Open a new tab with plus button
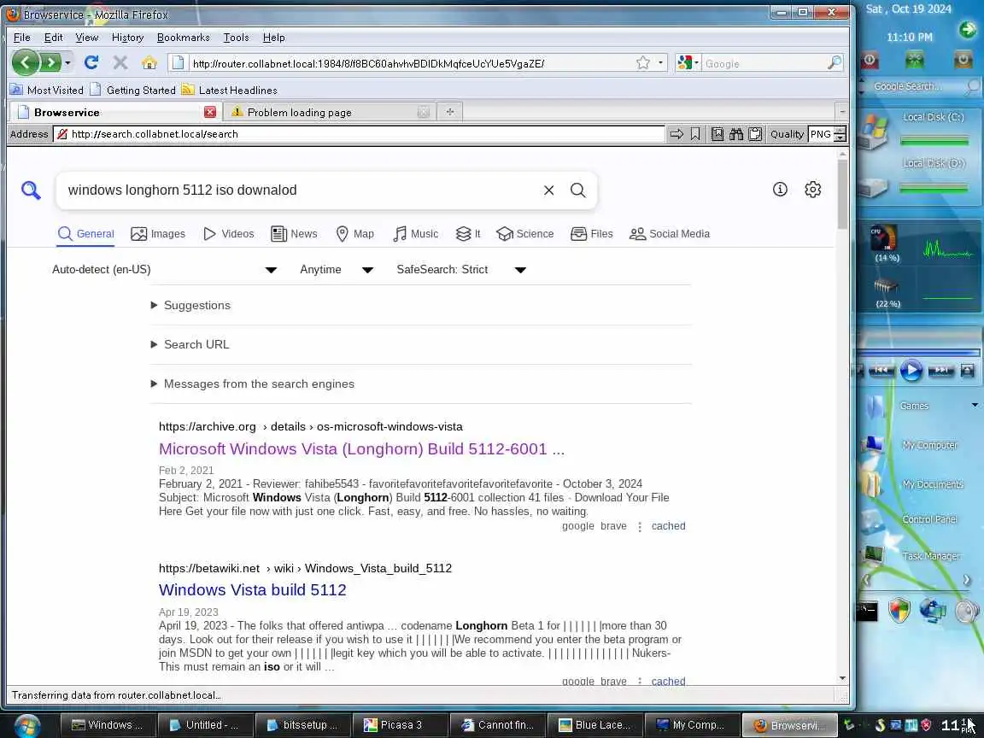Screen dimensions: 984x738 [x=450, y=112]
